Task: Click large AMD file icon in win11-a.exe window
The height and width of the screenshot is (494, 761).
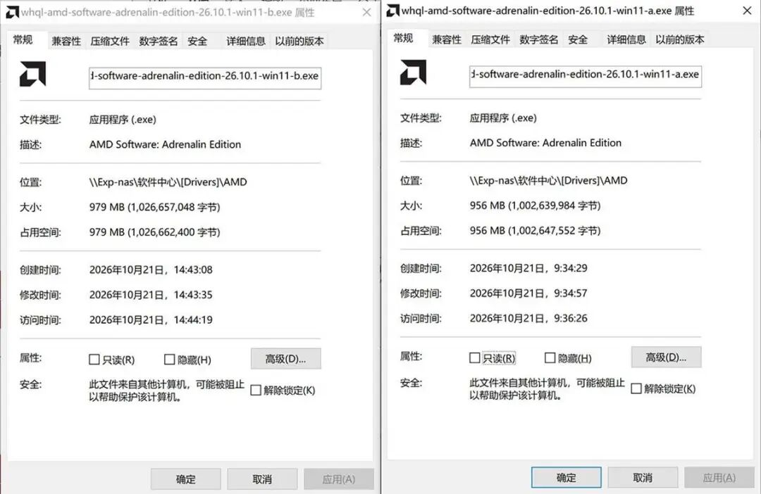Action: click(x=413, y=72)
